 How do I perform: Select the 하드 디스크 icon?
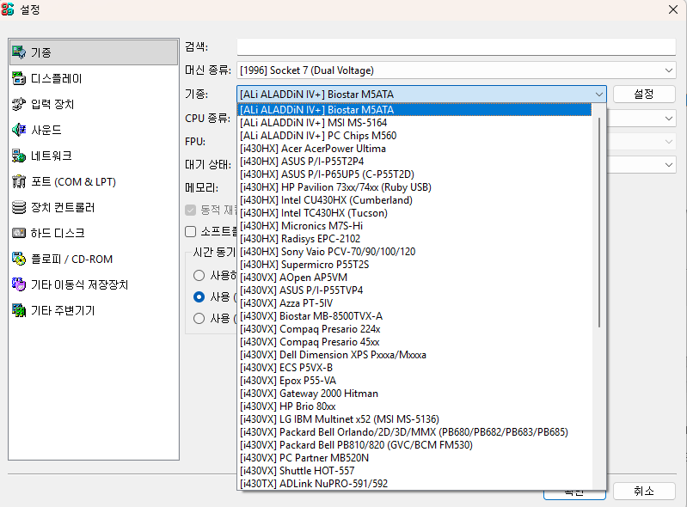pyautogui.click(x=18, y=233)
